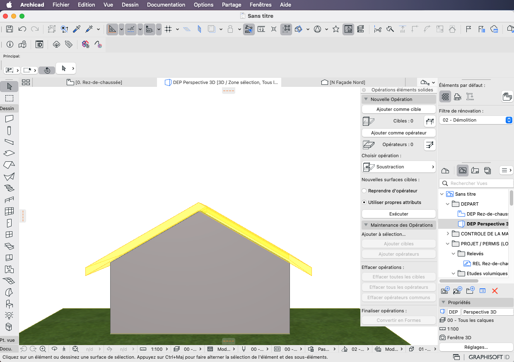Open the measure ruler tool

point(261,29)
